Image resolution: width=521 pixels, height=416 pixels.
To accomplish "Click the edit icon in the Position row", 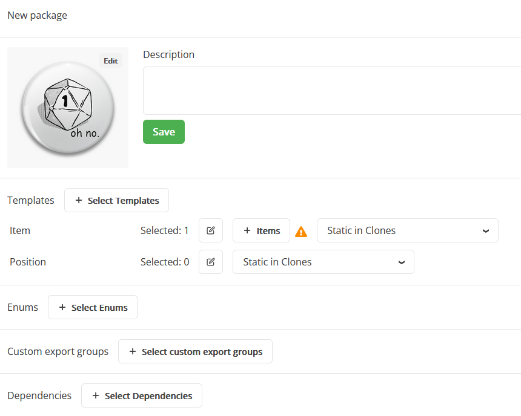I will [x=211, y=262].
